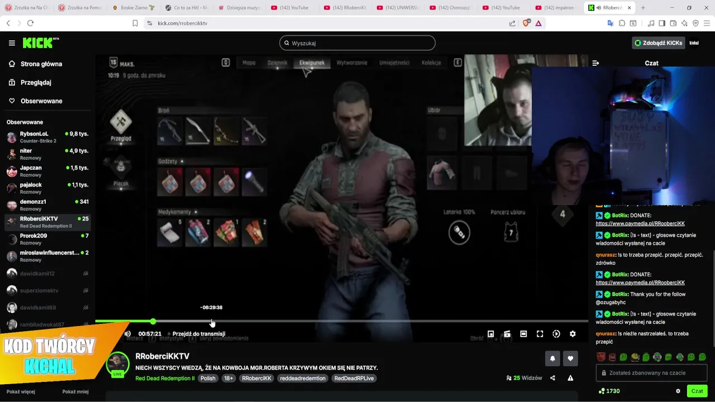The height and width of the screenshot is (402, 715).
Task: Seek on the stream timeline bar
Action: click(x=341, y=322)
